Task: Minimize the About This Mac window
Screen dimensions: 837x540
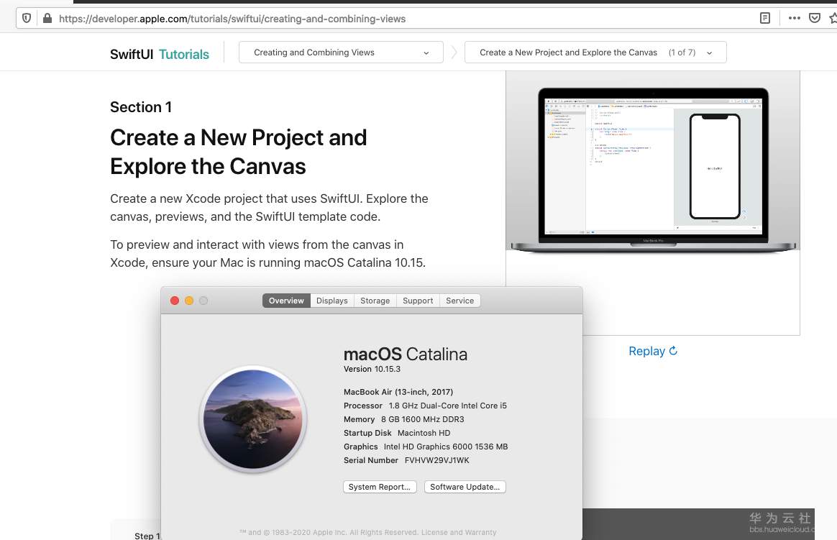Action: 189,301
